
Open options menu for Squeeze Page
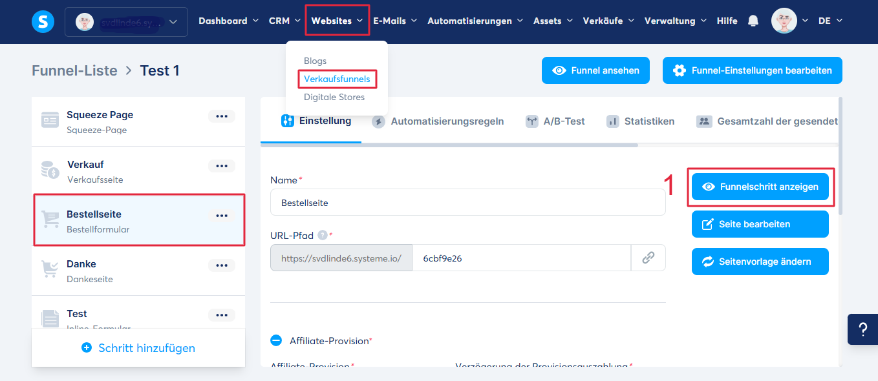click(x=222, y=116)
